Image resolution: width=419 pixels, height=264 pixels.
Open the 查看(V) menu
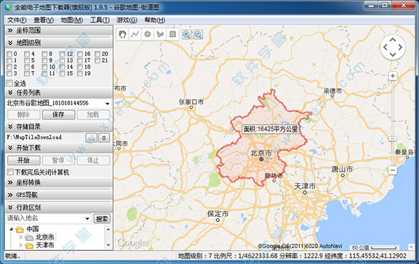tap(43, 20)
